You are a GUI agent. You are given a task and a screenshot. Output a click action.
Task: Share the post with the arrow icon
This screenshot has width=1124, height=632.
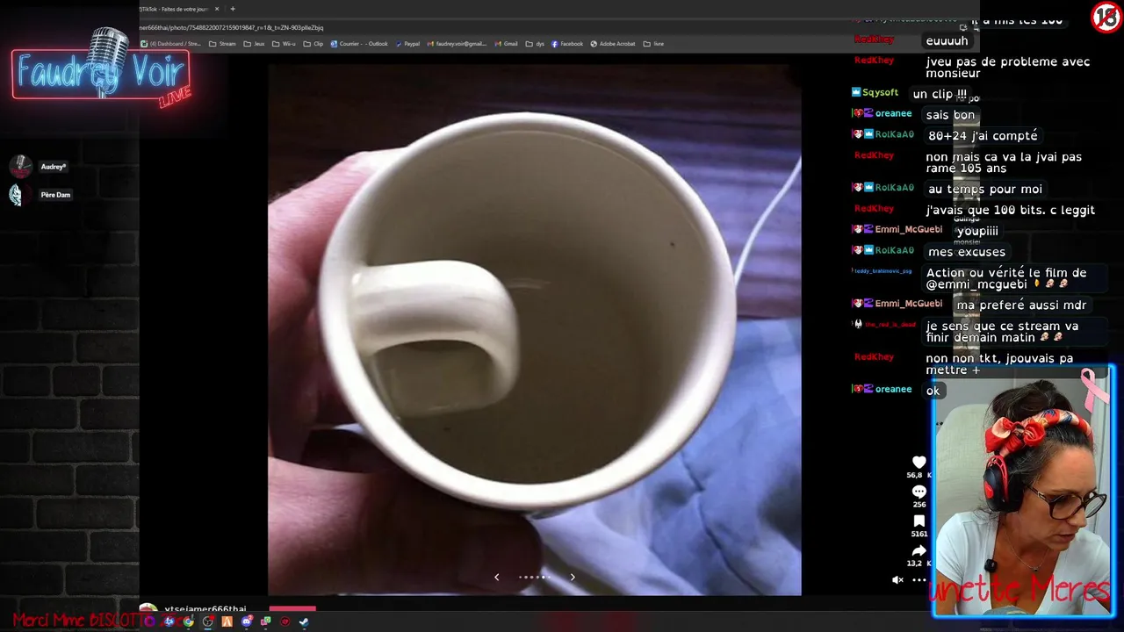pos(919,550)
